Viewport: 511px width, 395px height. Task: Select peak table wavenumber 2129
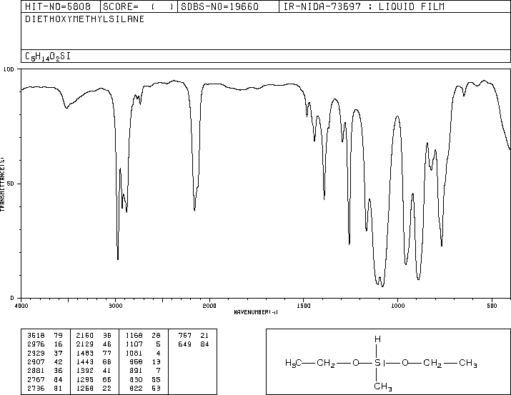(85, 344)
